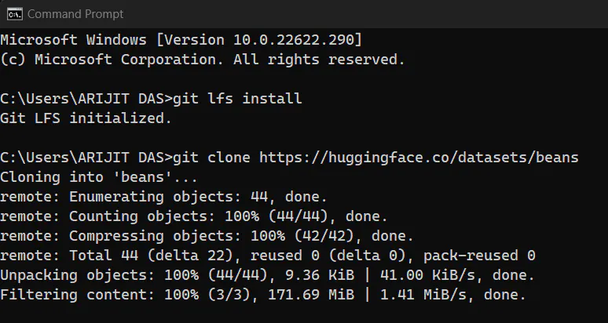The width and height of the screenshot is (608, 323).
Task: Click the Command Prompt icon in title bar
Action: [15, 14]
